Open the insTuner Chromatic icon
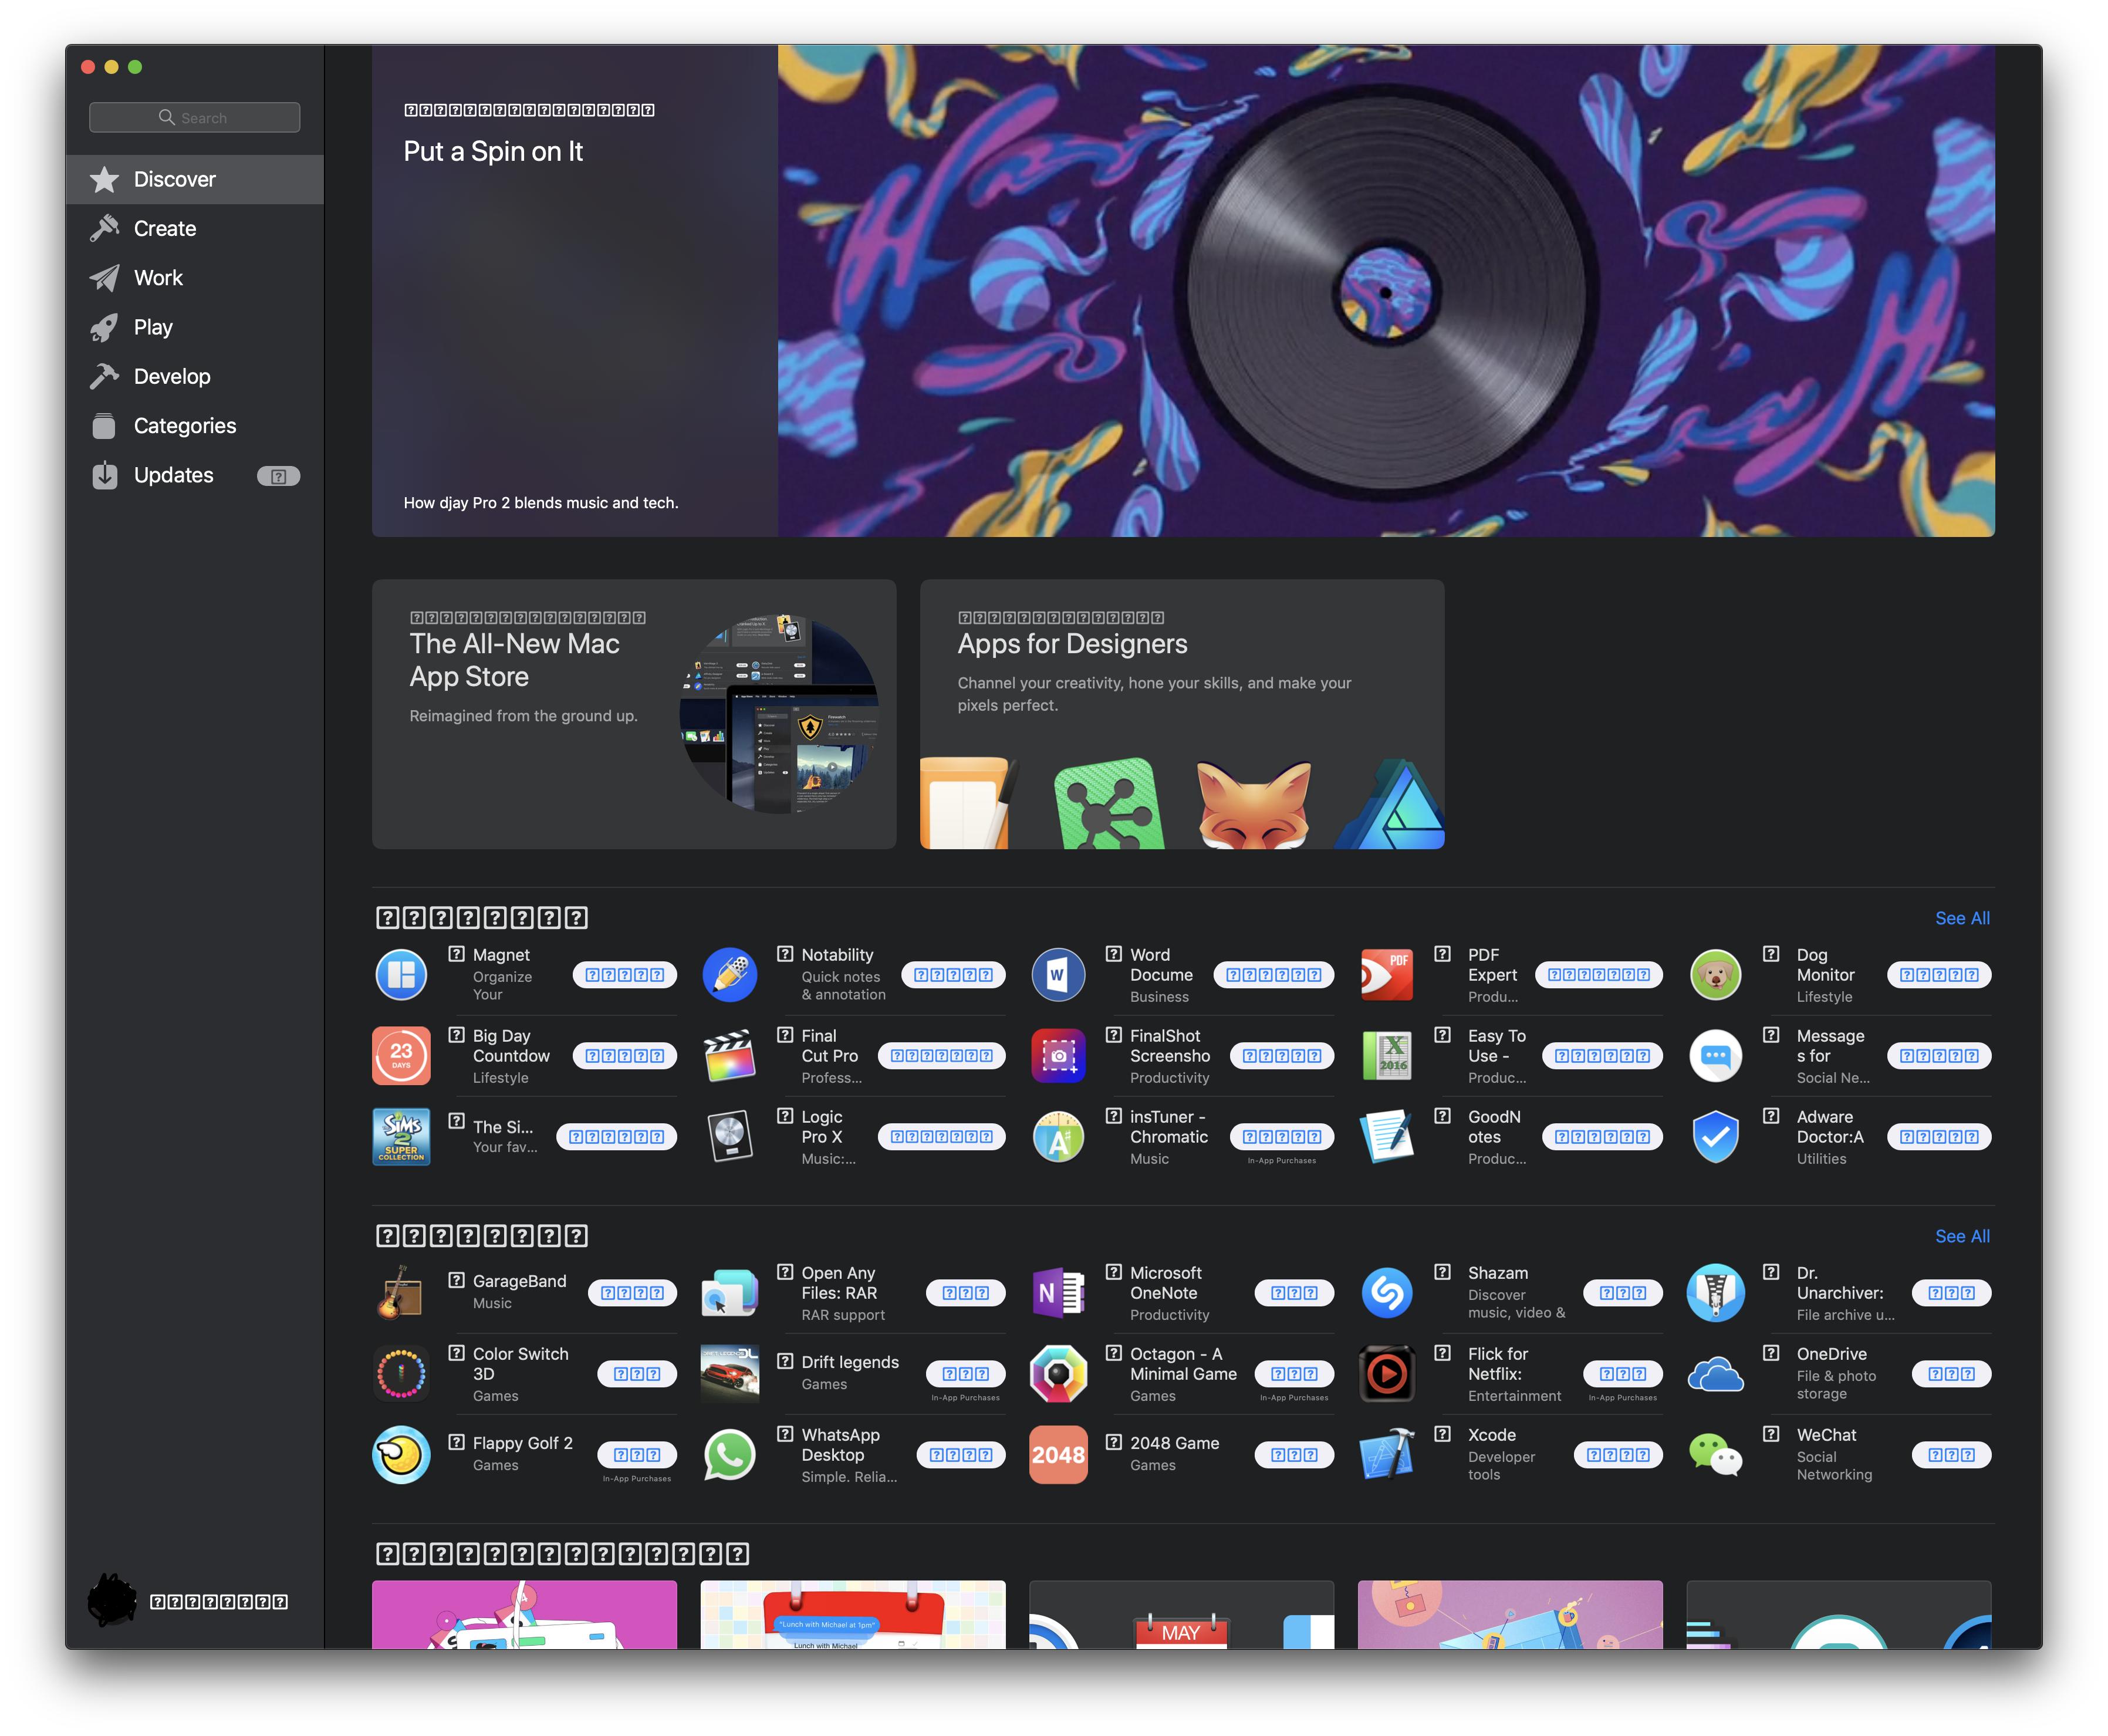The width and height of the screenshot is (2108, 1736). [1058, 1137]
